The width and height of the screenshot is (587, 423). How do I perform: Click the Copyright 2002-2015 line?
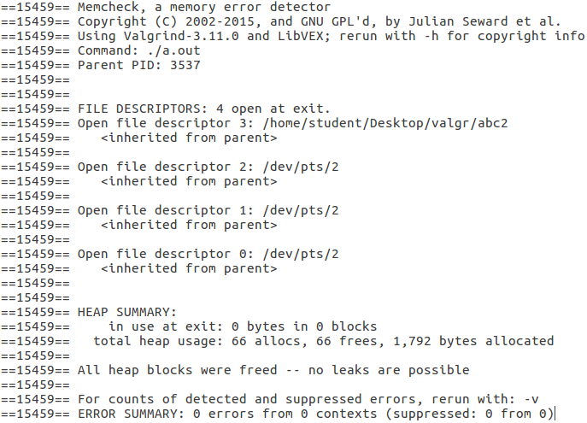click(x=319, y=21)
